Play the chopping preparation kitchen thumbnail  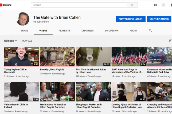click(x=160, y=91)
